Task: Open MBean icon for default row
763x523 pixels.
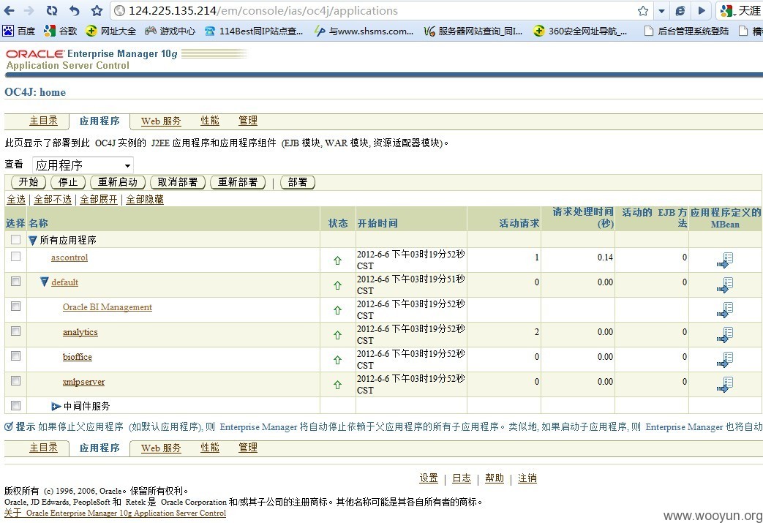Action: click(724, 285)
